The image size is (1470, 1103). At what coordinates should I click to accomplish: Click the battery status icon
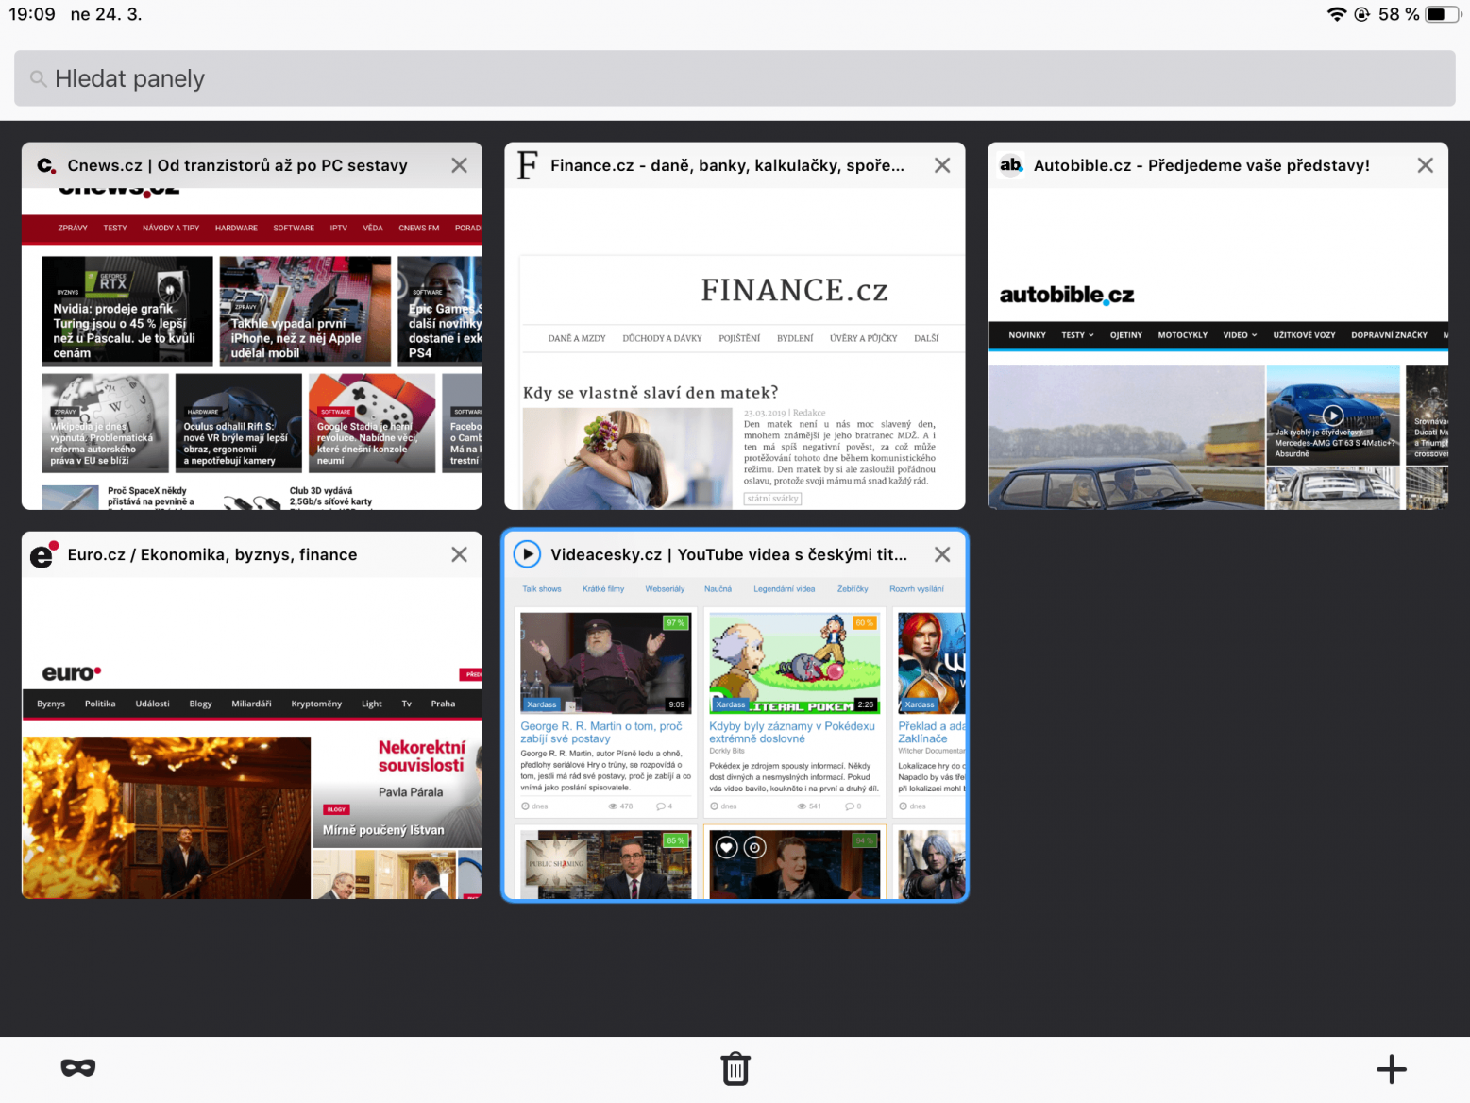1443,14
